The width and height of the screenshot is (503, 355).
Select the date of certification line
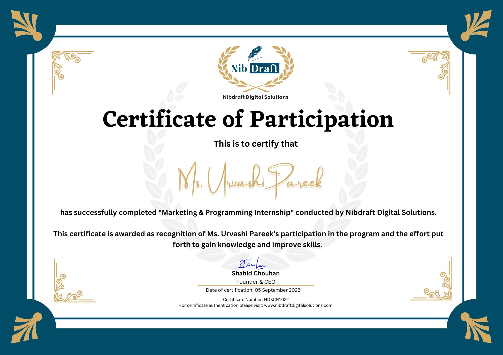point(253,290)
